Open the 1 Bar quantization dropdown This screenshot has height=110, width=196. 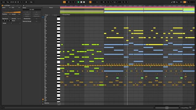pyautogui.click(x=32, y=2)
